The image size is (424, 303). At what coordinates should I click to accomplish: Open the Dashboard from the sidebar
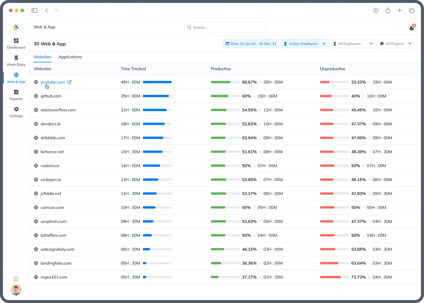pyautogui.click(x=16, y=44)
